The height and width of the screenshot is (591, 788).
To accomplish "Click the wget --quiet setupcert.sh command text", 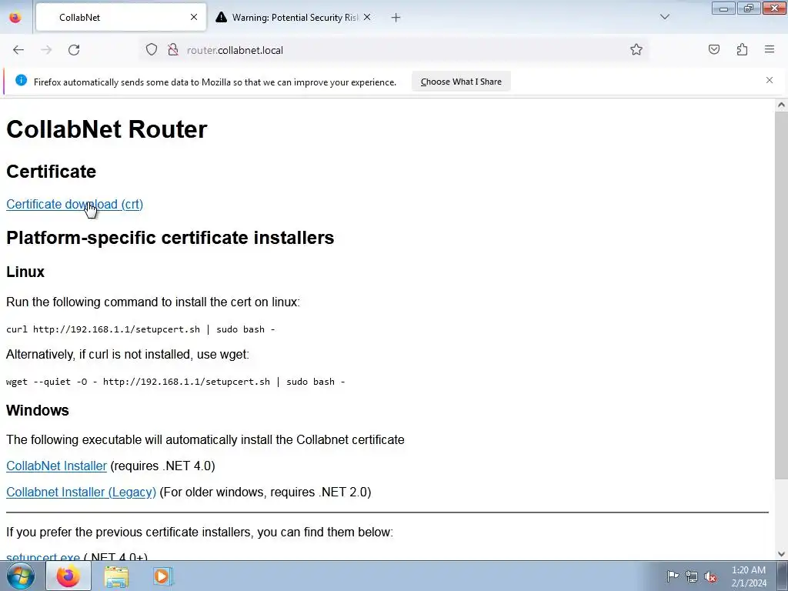I will pyautogui.click(x=175, y=382).
